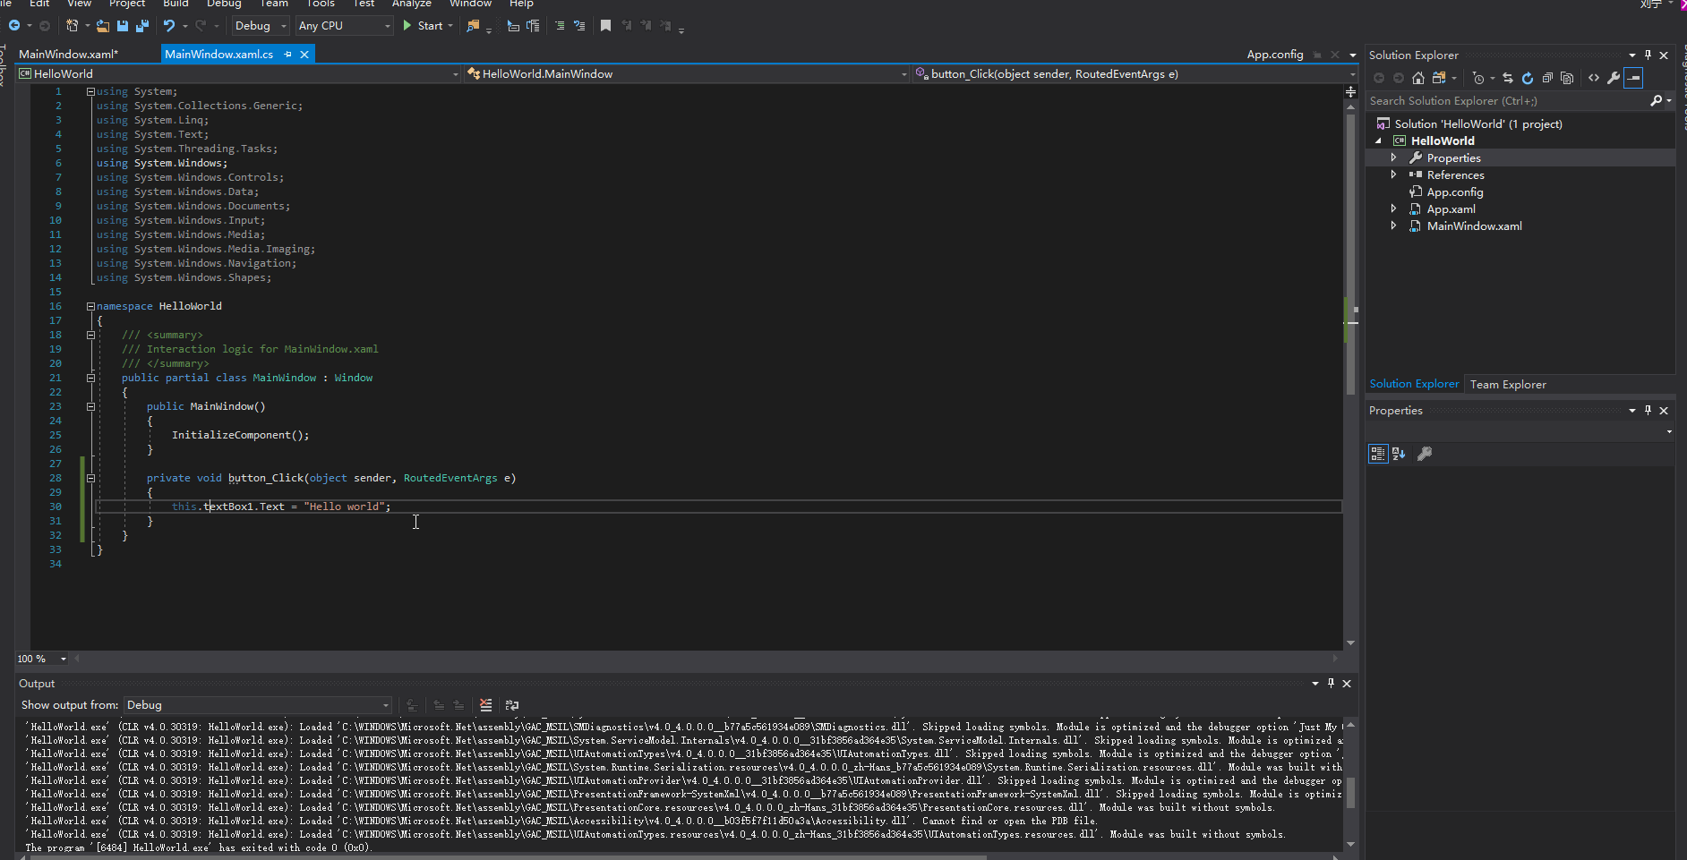Open the Analyze menu
Image resolution: width=1687 pixels, height=860 pixels.
(412, 4)
